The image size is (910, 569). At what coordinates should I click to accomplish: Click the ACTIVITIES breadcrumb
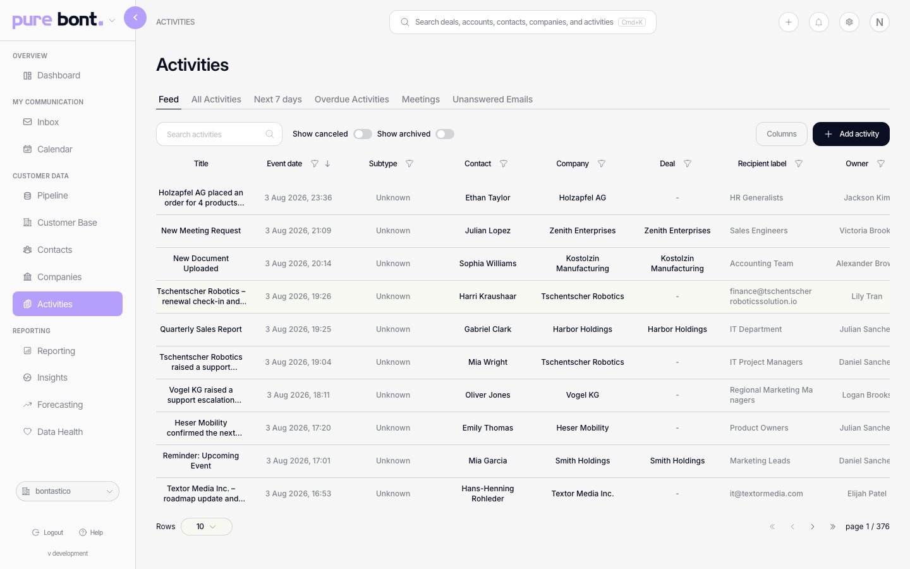click(x=176, y=22)
